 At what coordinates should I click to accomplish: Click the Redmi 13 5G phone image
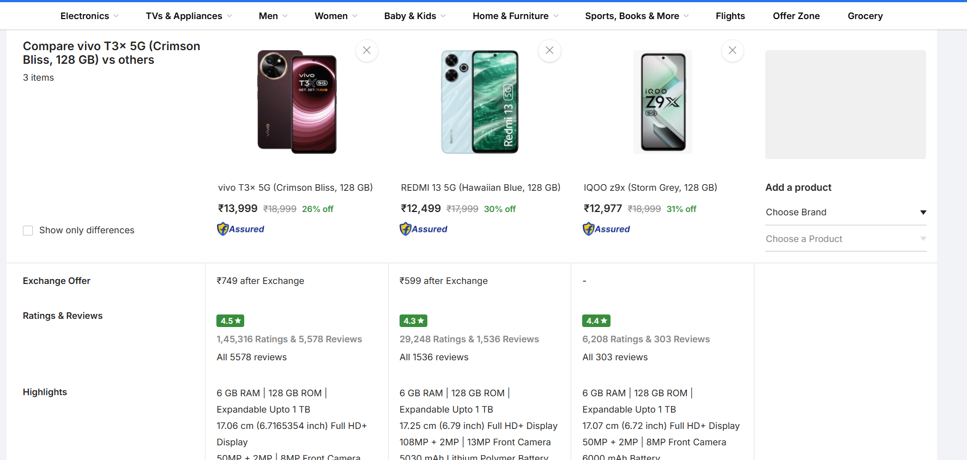click(480, 102)
